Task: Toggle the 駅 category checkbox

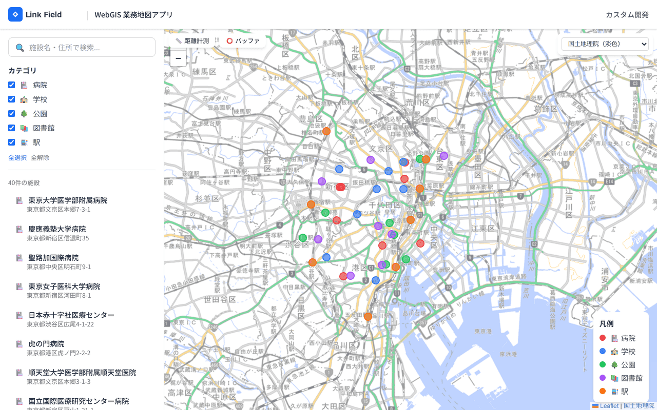Action: tap(12, 142)
